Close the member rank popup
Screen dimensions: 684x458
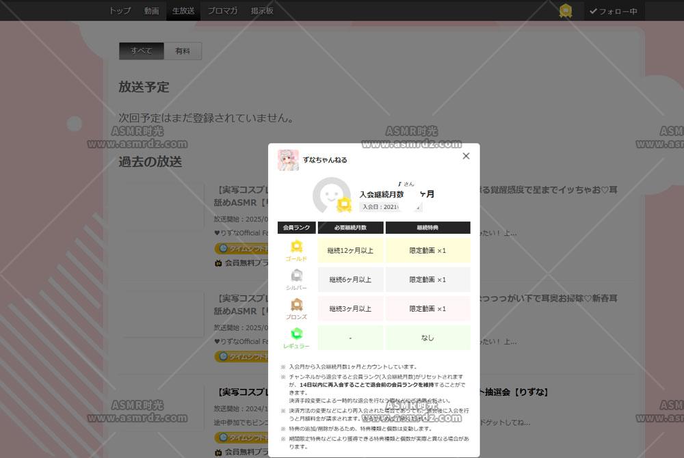click(466, 156)
